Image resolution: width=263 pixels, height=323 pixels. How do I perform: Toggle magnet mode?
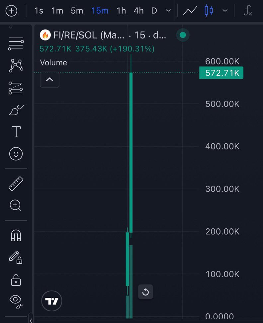16,235
